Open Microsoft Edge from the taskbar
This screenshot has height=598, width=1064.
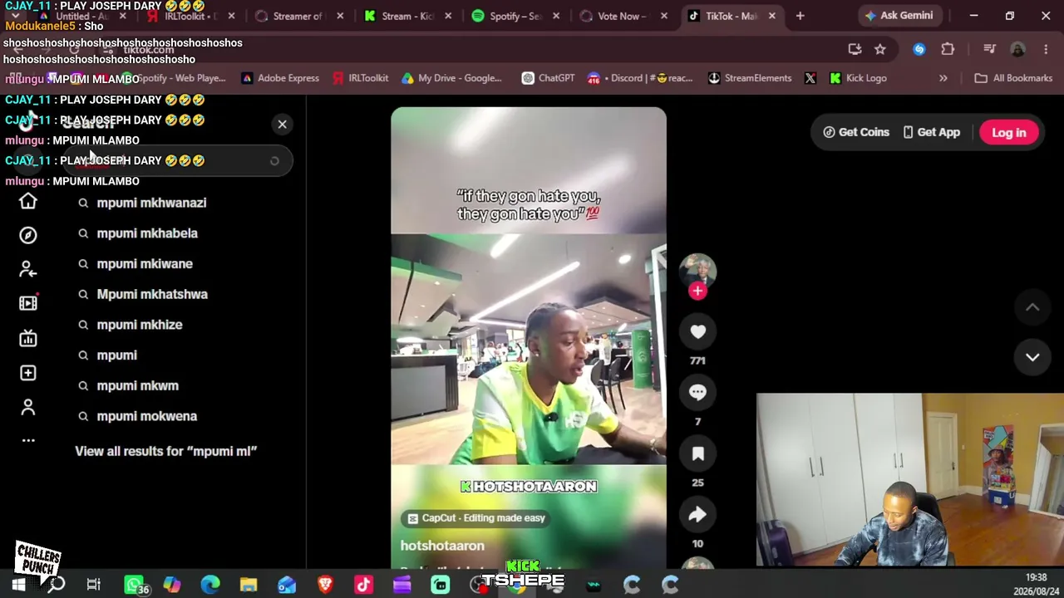210,585
